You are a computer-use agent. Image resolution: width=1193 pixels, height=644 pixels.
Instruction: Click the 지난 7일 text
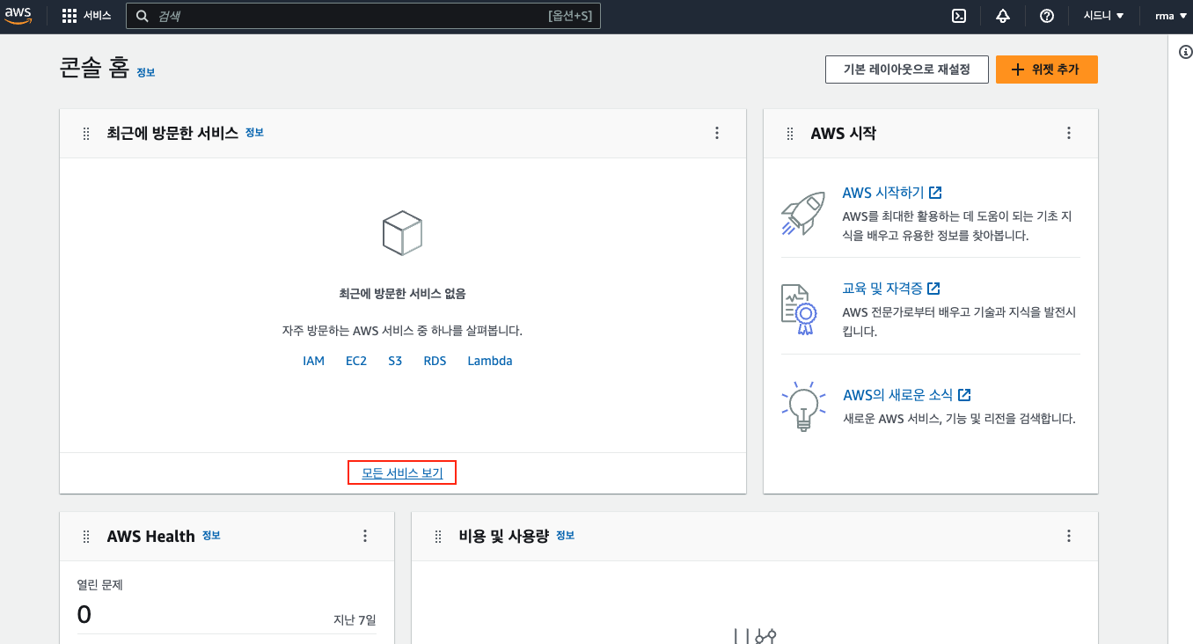coord(355,620)
